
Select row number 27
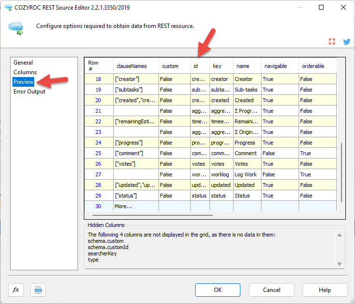tap(98, 174)
